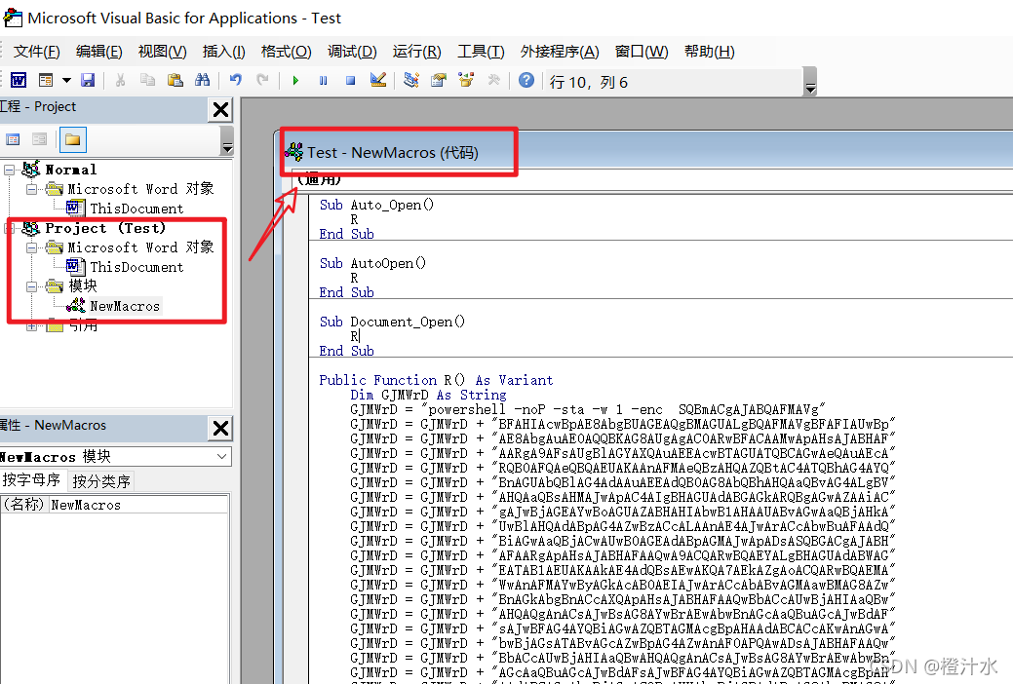This screenshot has height=684, width=1013.
Task: Click the Toolbox icon in toolbar
Action: click(493, 80)
